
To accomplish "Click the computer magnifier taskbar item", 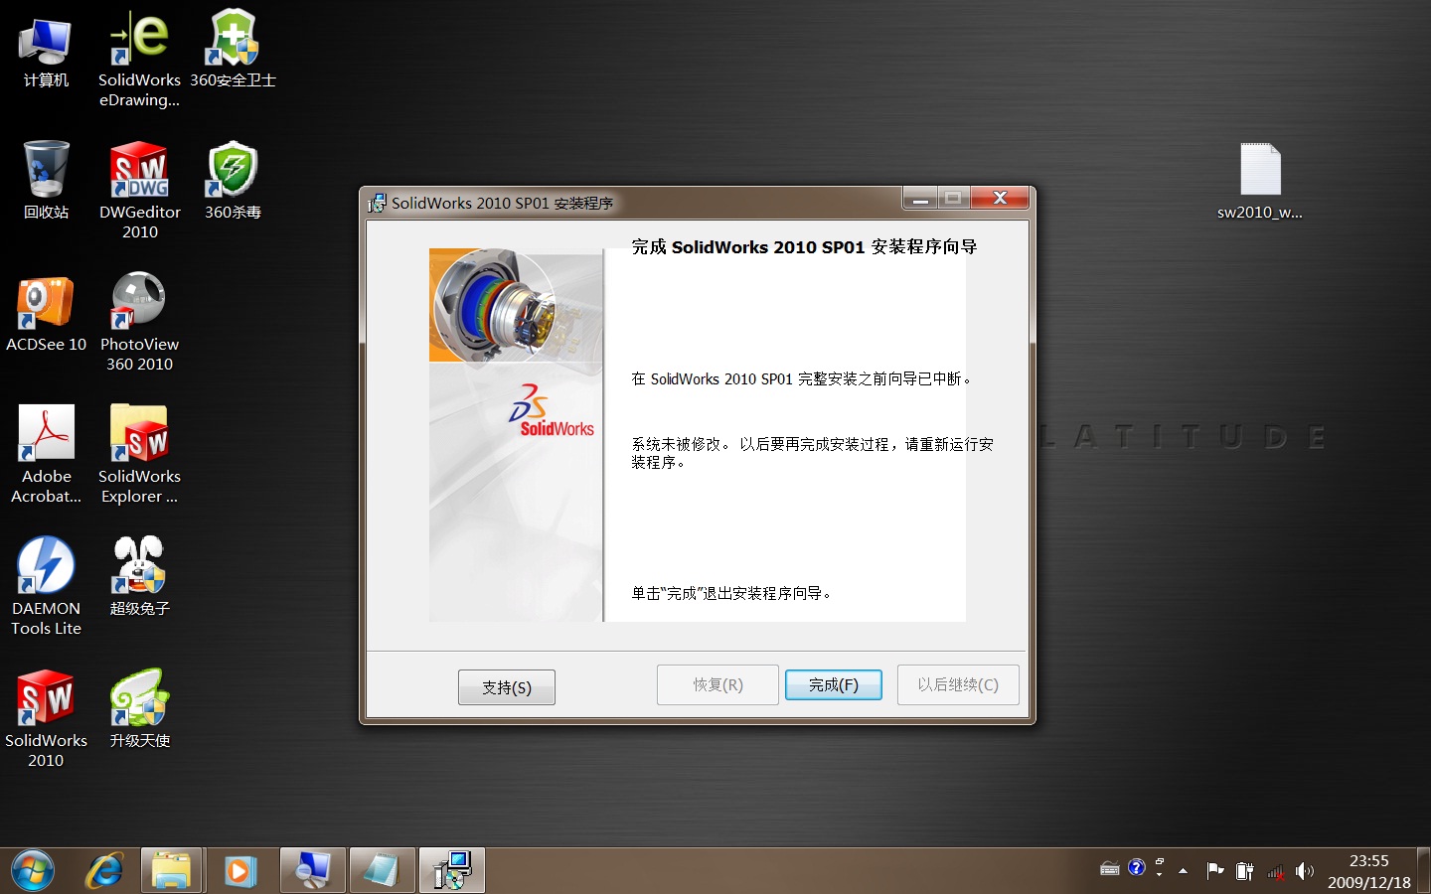I will [x=313, y=871].
